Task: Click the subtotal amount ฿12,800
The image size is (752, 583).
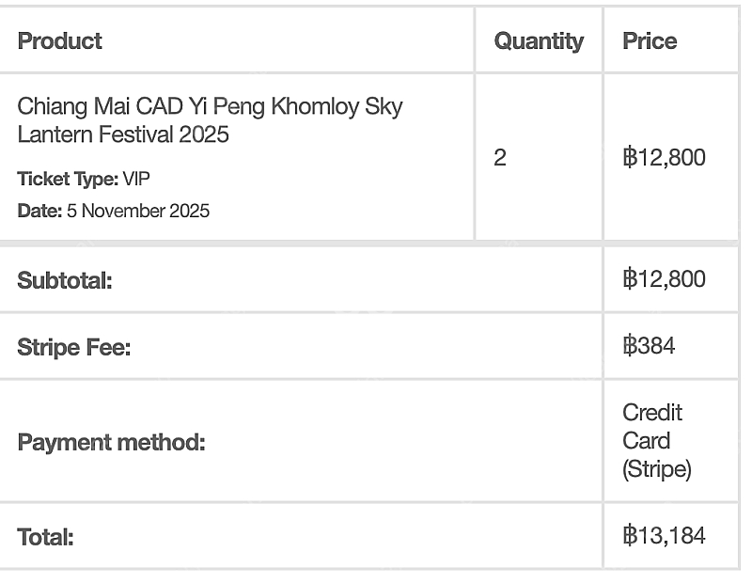Action: click(x=664, y=278)
